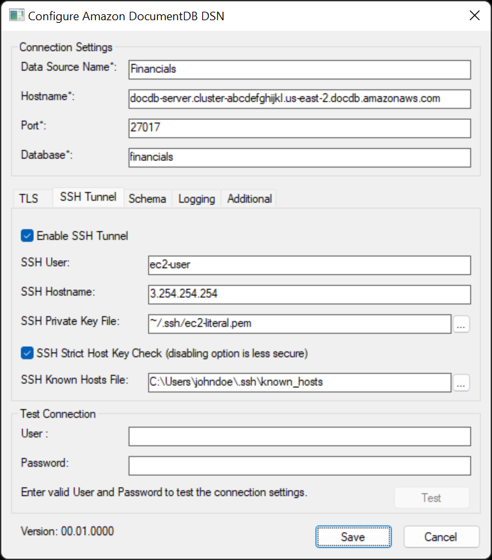Focus the Data Source Name field
This screenshot has width=492, height=560.
(x=300, y=70)
